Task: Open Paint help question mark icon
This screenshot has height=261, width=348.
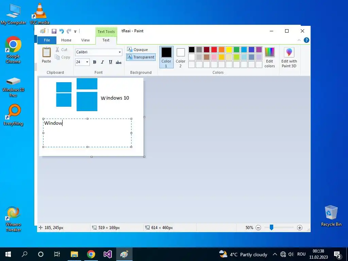Action: click(306, 40)
